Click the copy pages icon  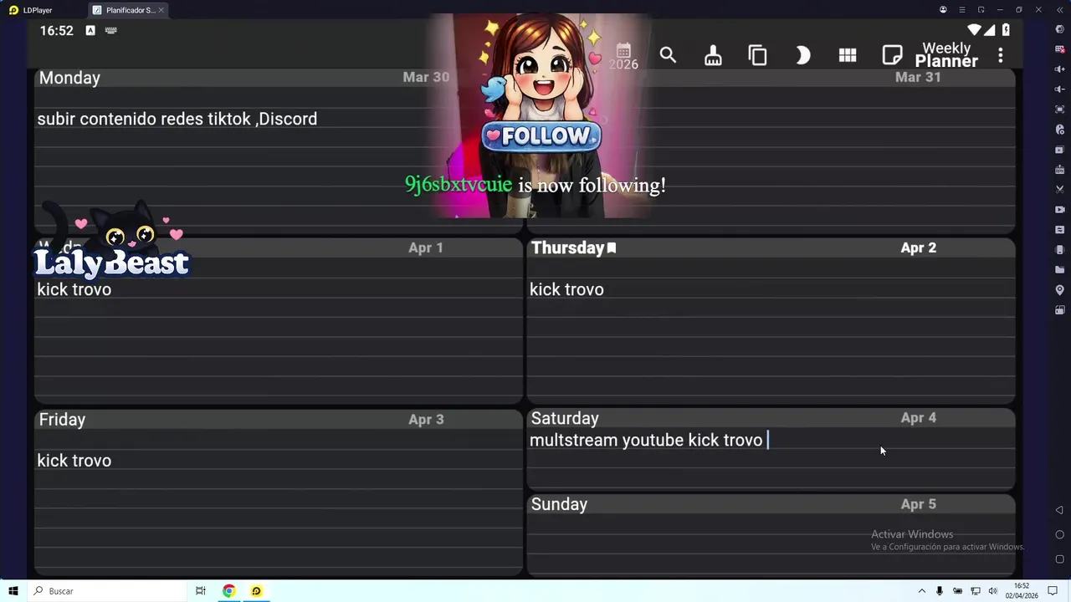[757, 55]
